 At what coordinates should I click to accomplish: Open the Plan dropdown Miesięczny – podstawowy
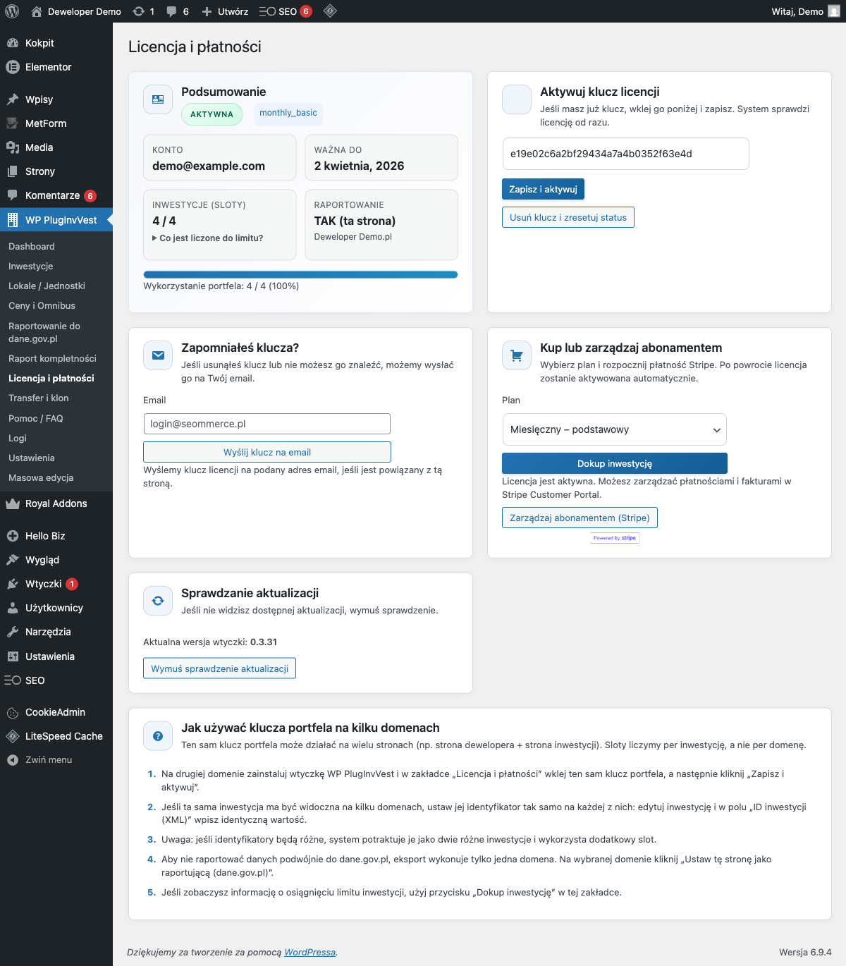click(x=614, y=429)
